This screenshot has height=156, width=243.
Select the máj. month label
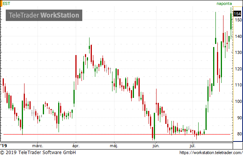(114, 146)
